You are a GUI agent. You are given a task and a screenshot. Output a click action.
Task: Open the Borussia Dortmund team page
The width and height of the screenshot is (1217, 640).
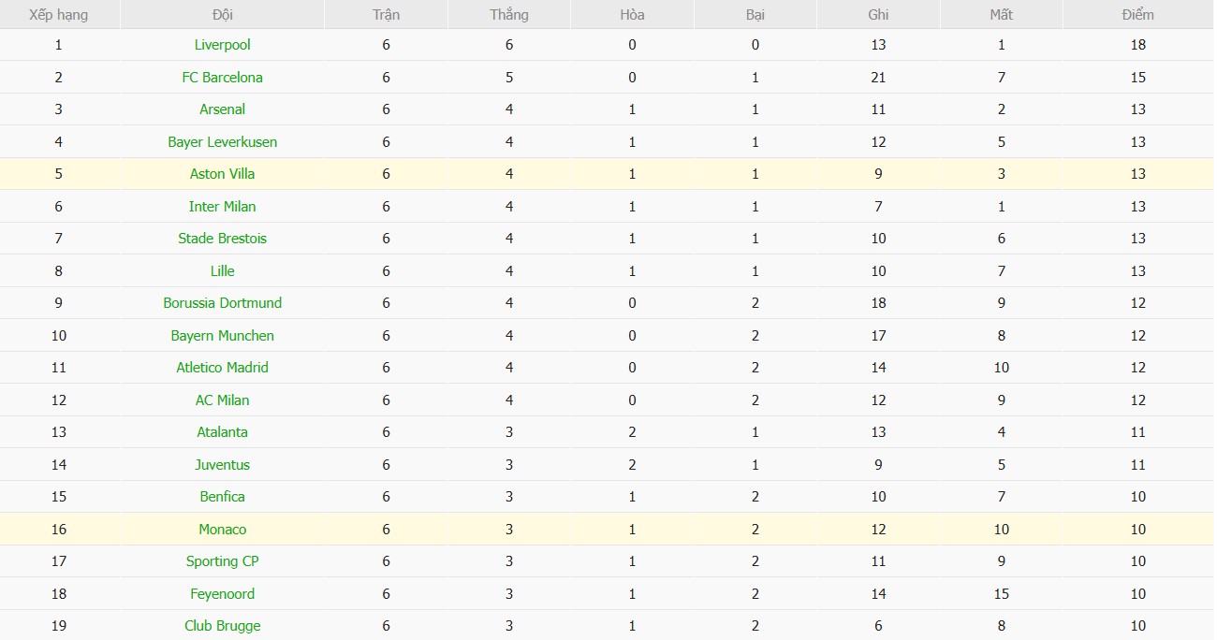click(x=223, y=303)
